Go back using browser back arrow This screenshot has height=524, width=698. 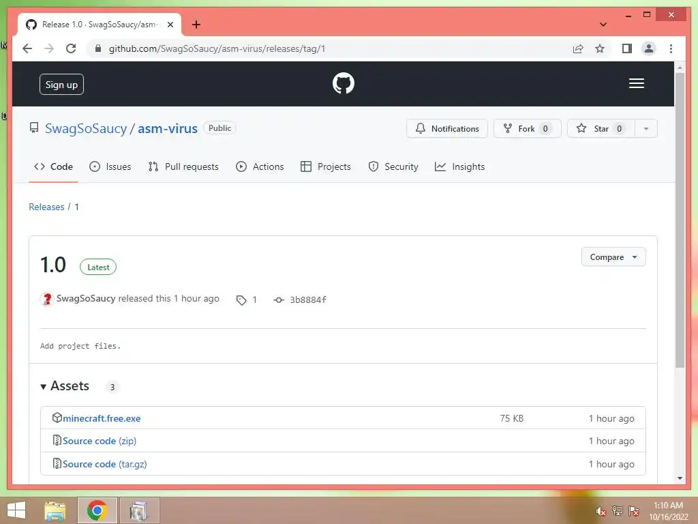27,48
